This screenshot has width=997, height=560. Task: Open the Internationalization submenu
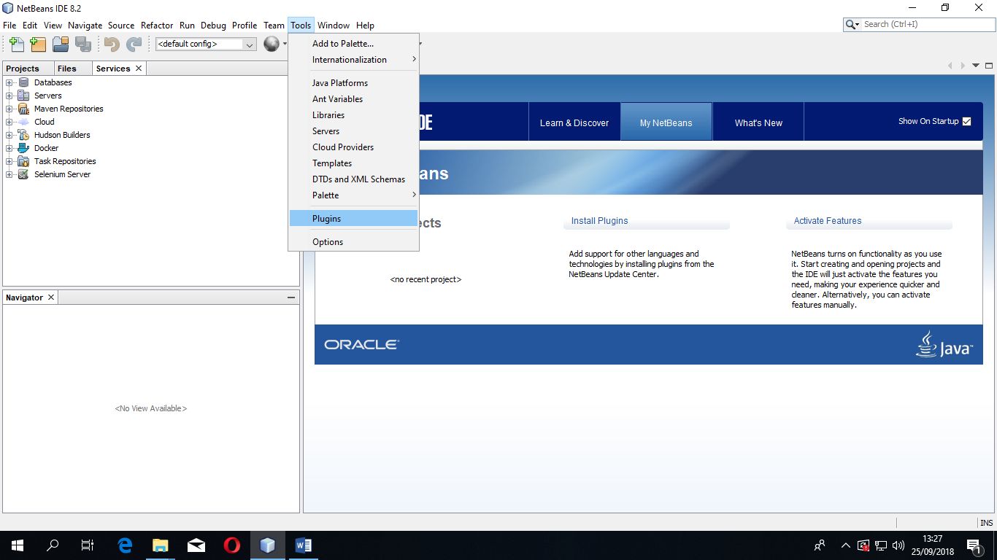tap(353, 60)
